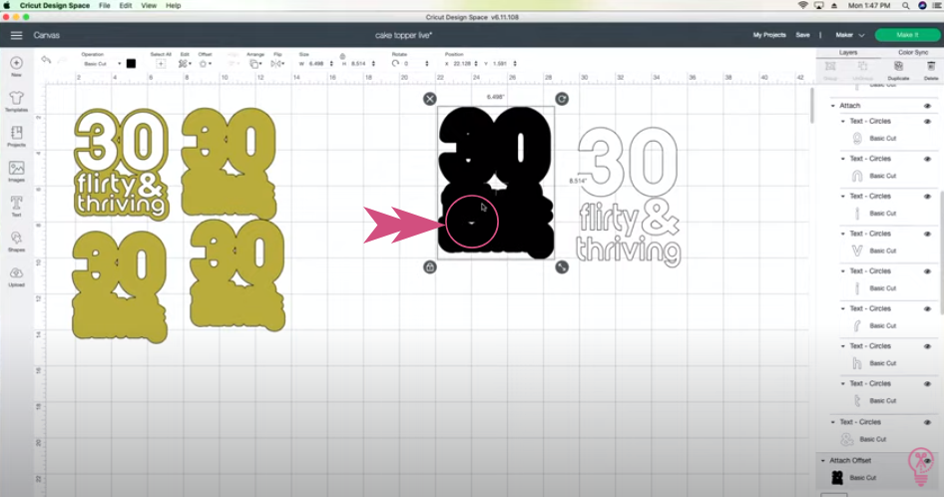This screenshot has width=944, height=497.
Task: Open the Edit scissors tool
Action: tap(183, 63)
